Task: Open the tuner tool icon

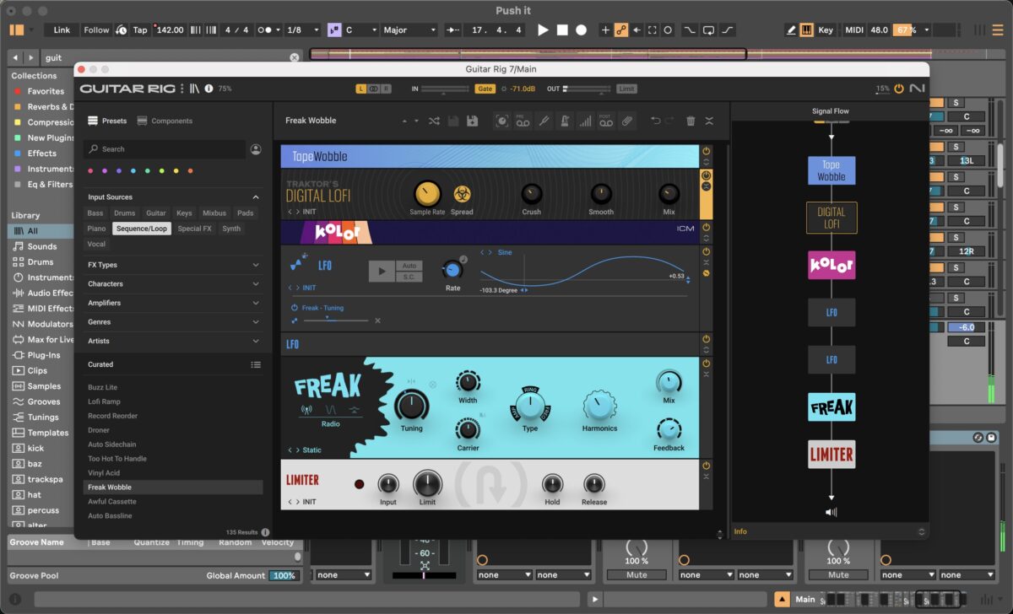Action: [x=544, y=121]
